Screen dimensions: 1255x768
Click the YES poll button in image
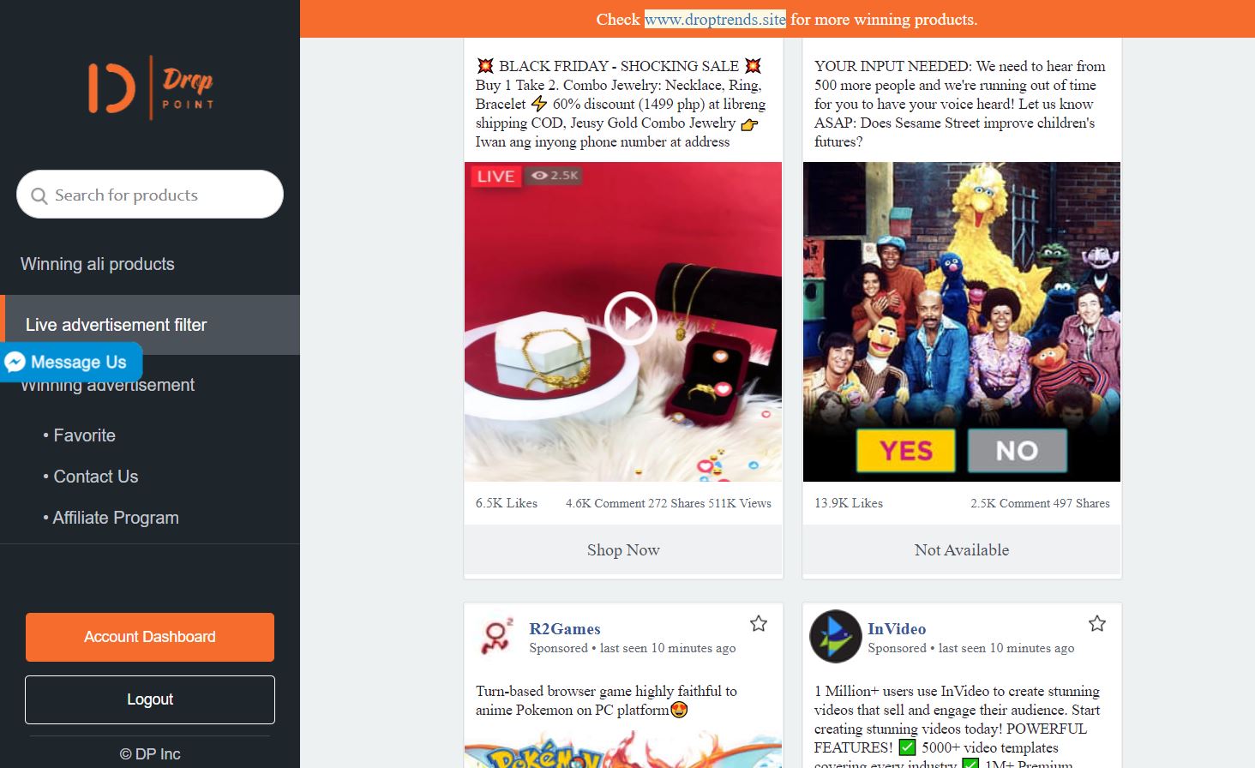tap(905, 451)
